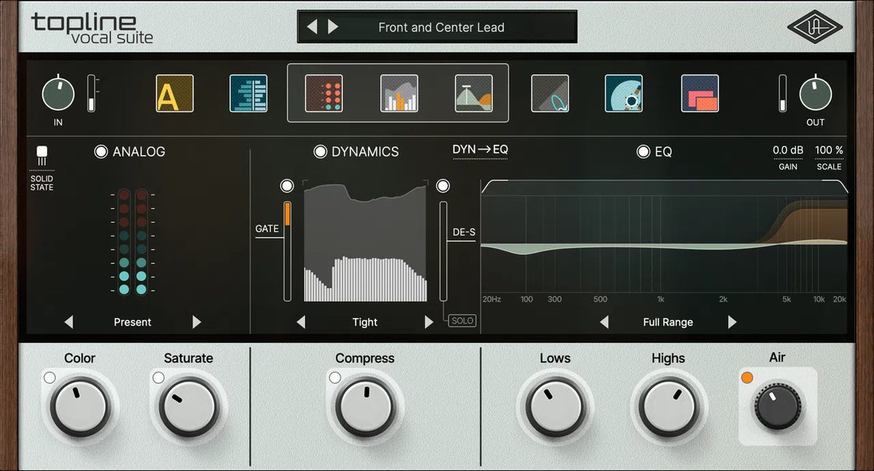Advance the Tight preset with right arrow

(429, 322)
